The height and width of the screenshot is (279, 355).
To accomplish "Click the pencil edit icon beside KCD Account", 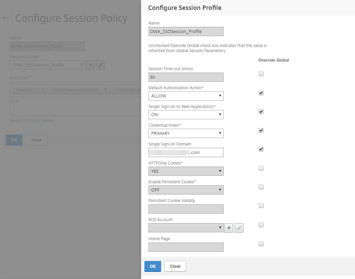I will click(x=239, y=228).
